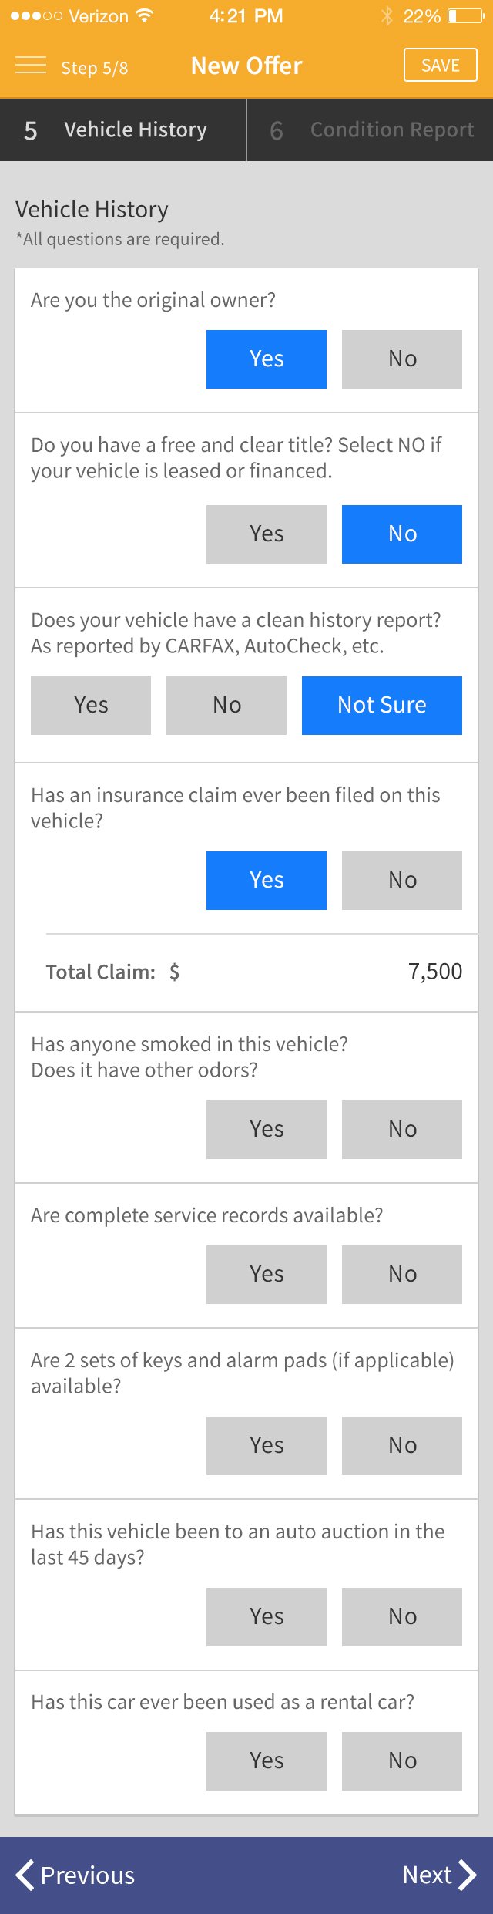Select Yes for rental car question
Screen dimensions: 493x1914
(267, 1761)
